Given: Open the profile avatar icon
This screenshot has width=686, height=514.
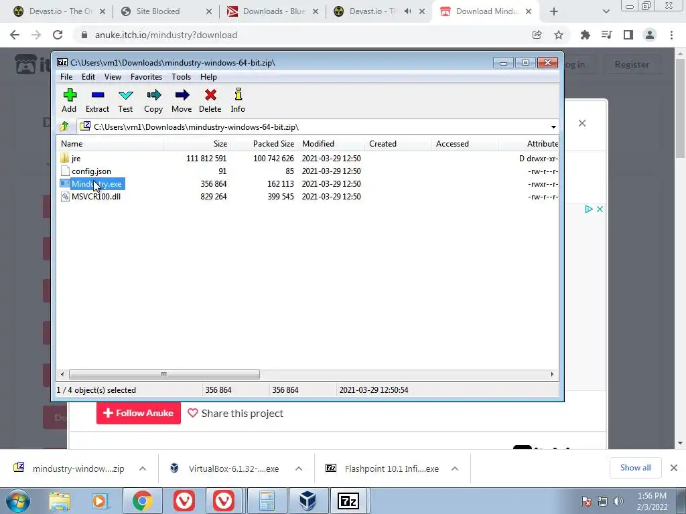Looking at the screenshot, I should (650, 35).
